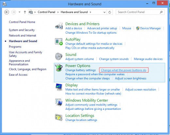Open Sound heading
This screenshot has height=135, width=170.
pyautogui.click(x=71, y=55)
